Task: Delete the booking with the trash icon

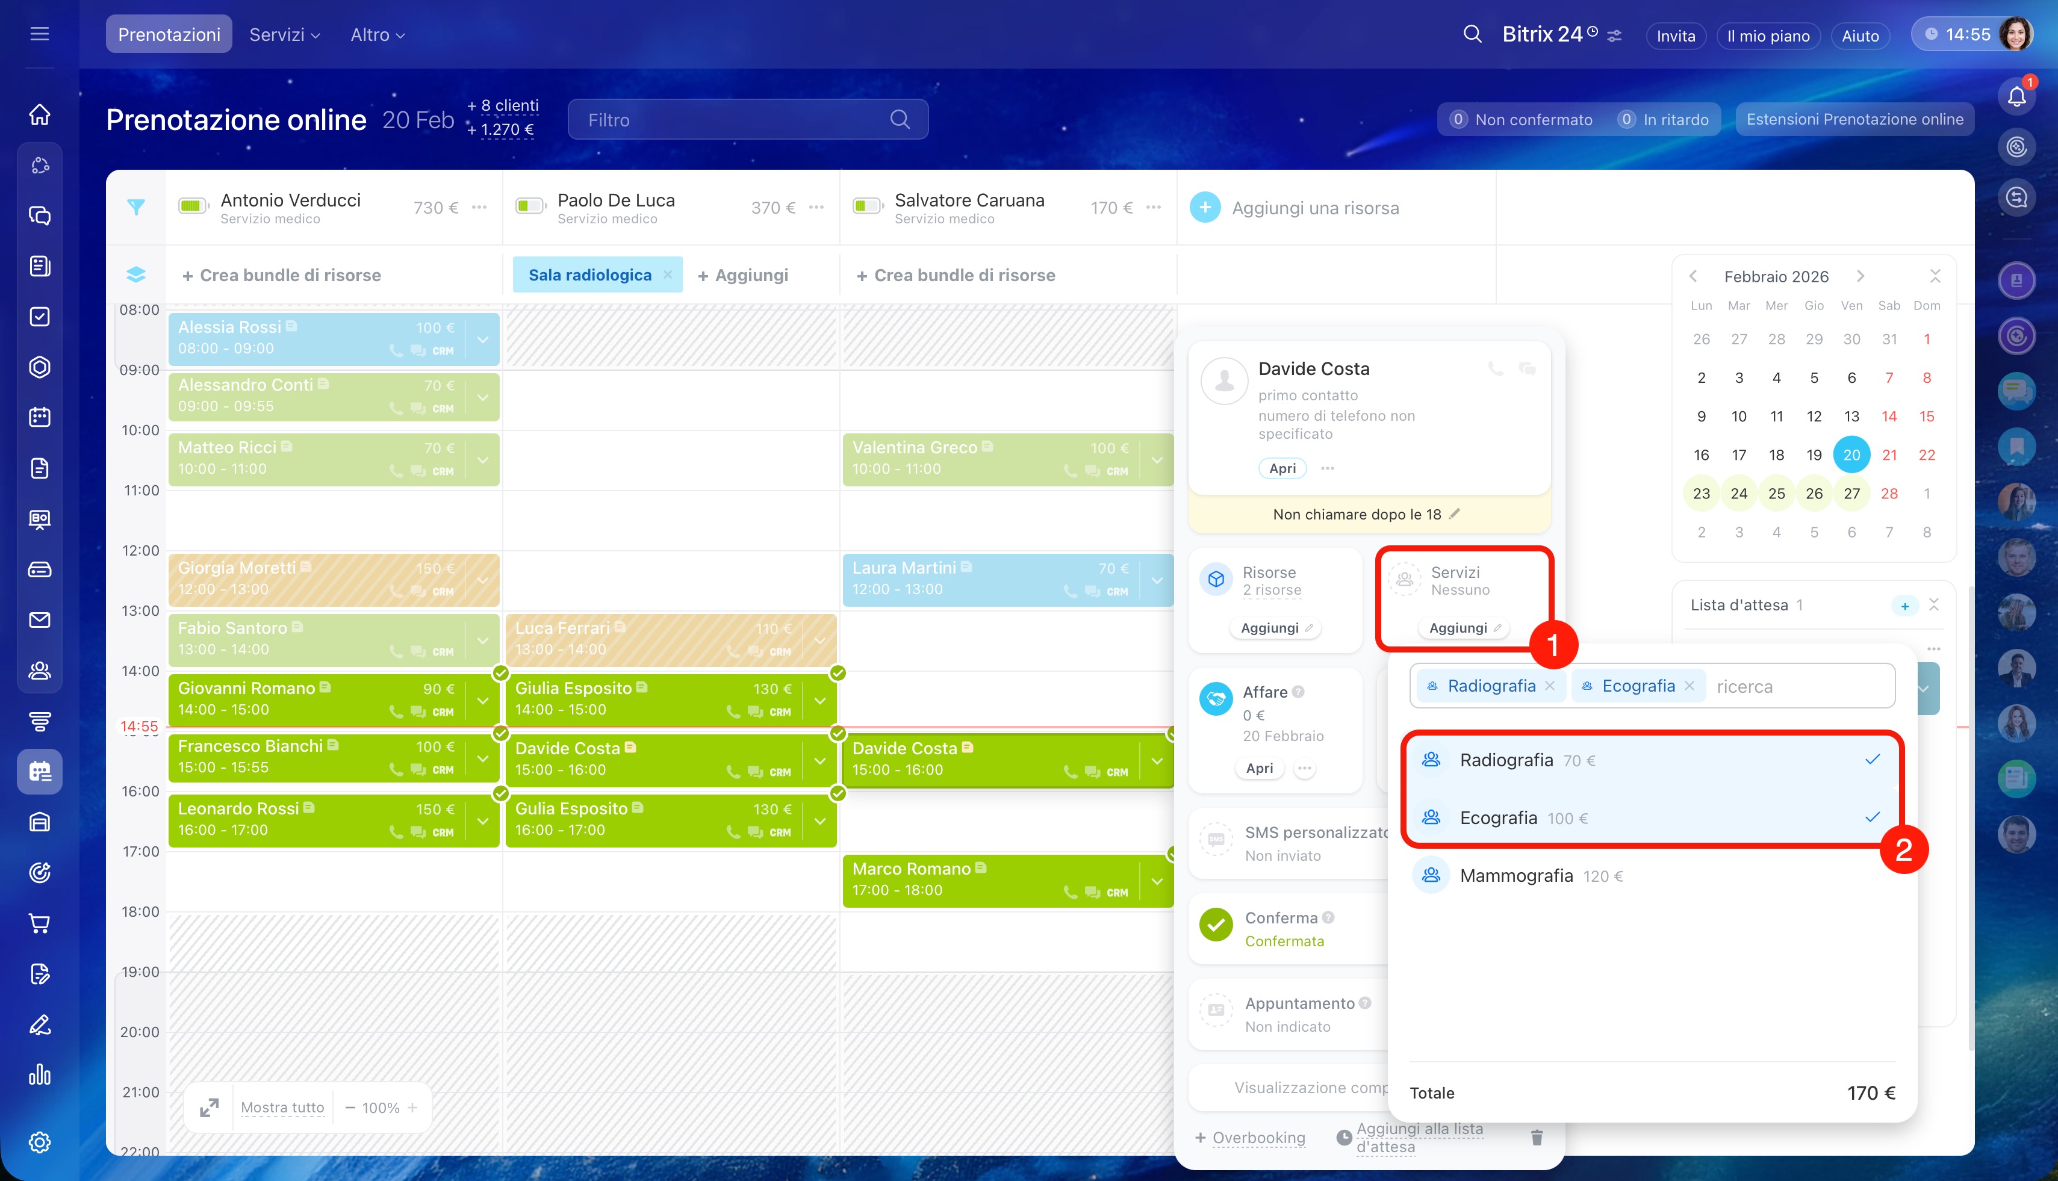Action: pos(1537,1137)
